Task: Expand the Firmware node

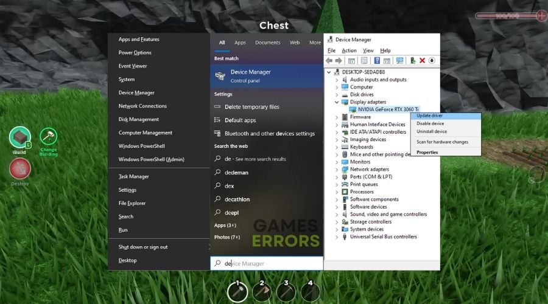Action: [x=337, y=117]
